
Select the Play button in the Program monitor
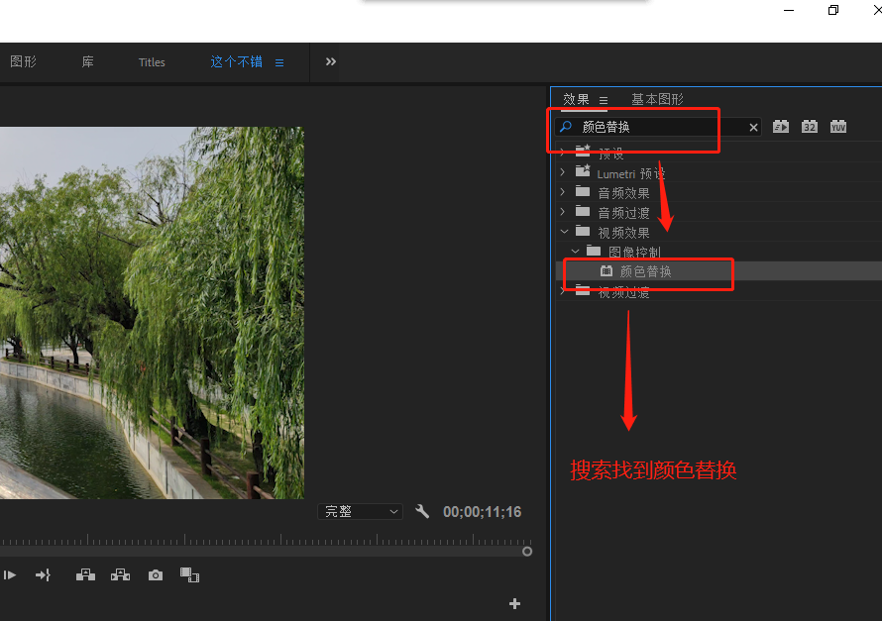coord(10,574)
